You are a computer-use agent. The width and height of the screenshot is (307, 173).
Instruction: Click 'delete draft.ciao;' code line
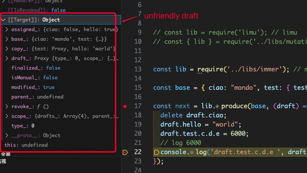coord(194,115)
